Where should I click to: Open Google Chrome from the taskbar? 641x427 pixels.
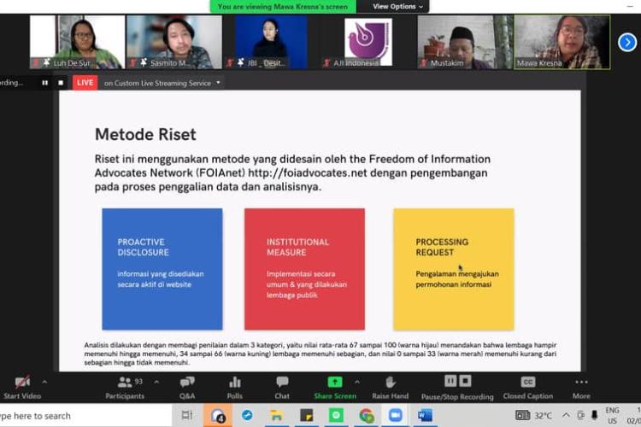point(366,416)
